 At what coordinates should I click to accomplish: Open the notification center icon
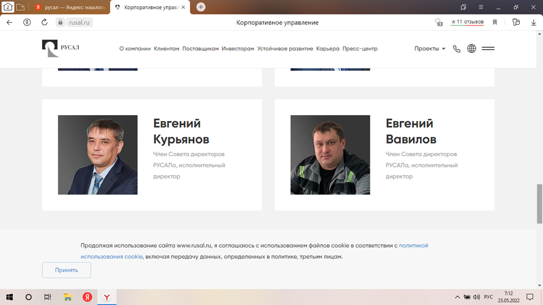[x=530, y=297]
